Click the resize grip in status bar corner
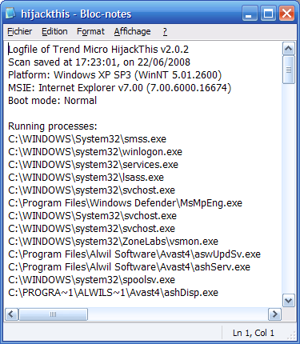Image resolution: width=300 pixels, height=344 pixels. pyautogui.click(x=292, y=335)
